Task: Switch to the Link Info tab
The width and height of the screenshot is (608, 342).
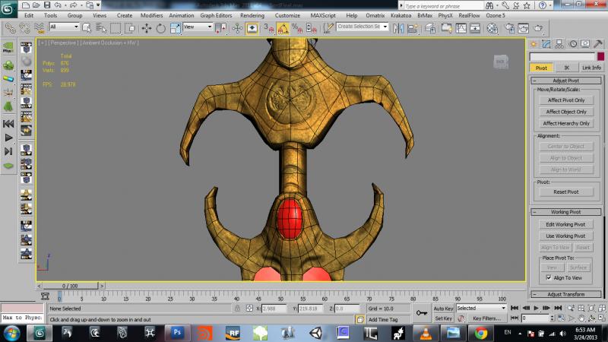Action: click(x=591, y=68)
